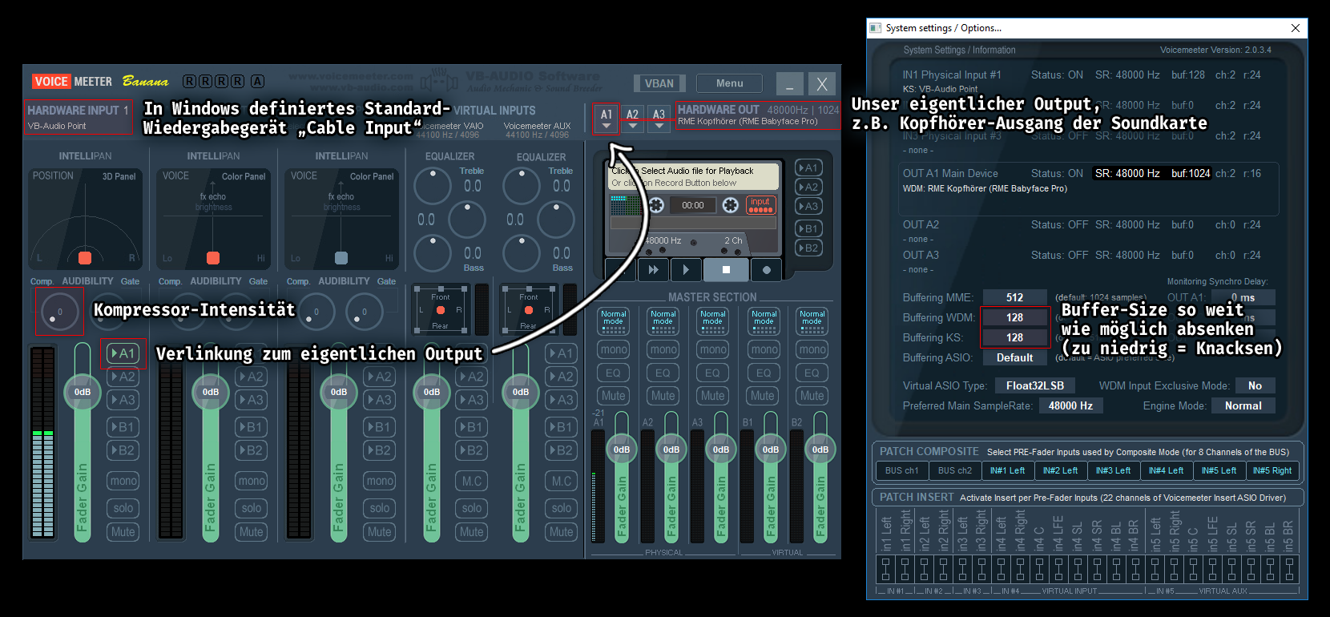
Task: Click the Front/Rear surround pad of Voicemeeter VAIO
Action: click(x=440, y=310)
